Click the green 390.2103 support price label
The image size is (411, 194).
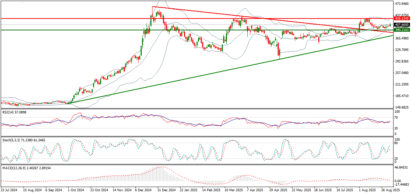[402, 30]
